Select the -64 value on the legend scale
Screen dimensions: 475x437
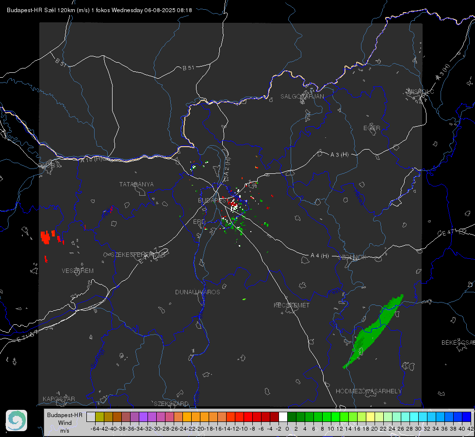(95, 429)
